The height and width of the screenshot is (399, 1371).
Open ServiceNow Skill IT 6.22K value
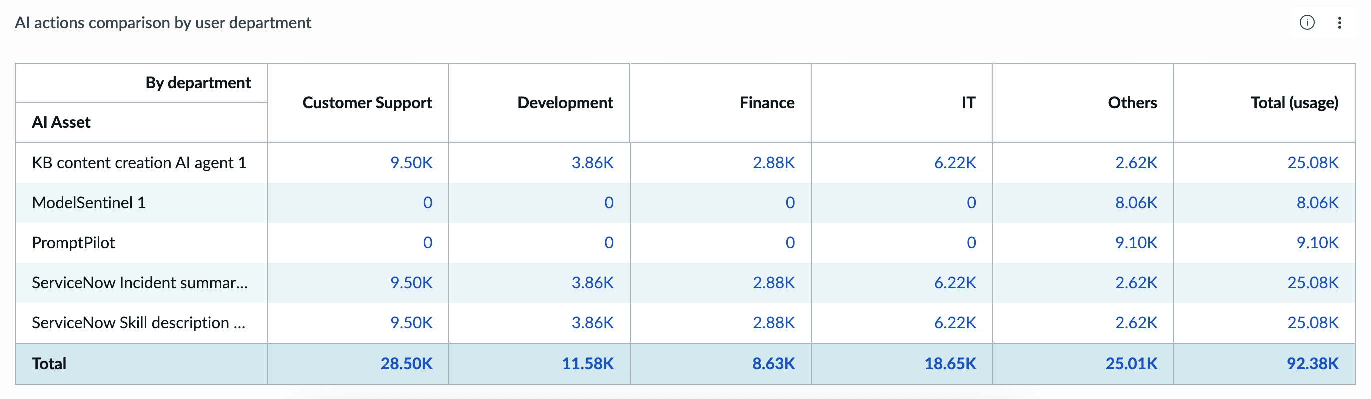tap(955, 323)
